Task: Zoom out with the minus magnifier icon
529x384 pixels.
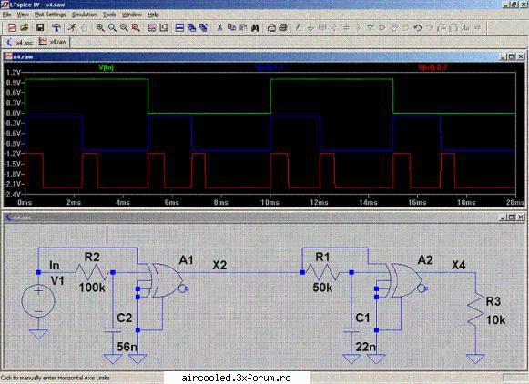Action: click(x=124, y=27)
